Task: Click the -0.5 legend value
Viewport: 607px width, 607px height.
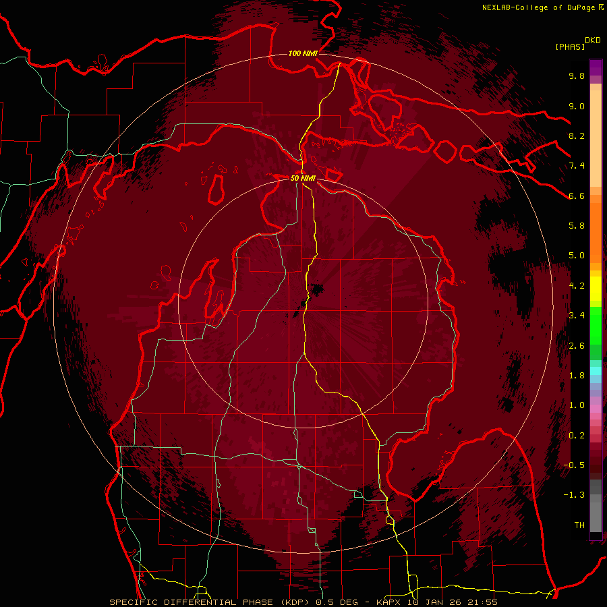Action: click(574, 465)
